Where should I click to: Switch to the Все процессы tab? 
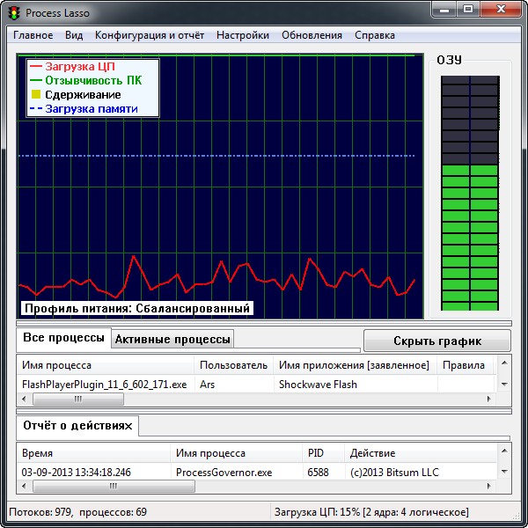[x=62, y=339]
